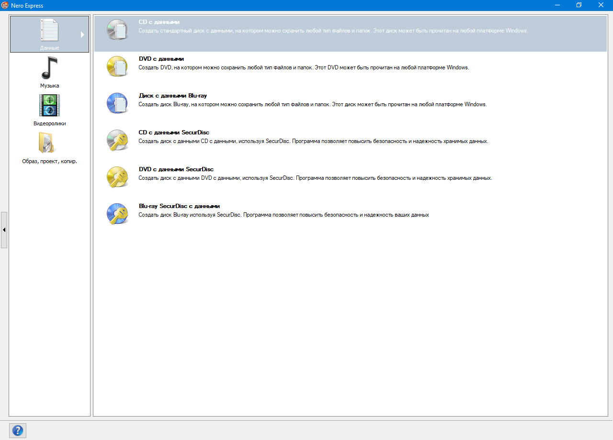Open the Видеоролики film strip icon
Viewport: 613px width, 440px height.
pyautogui.click(x=49, y=105)
